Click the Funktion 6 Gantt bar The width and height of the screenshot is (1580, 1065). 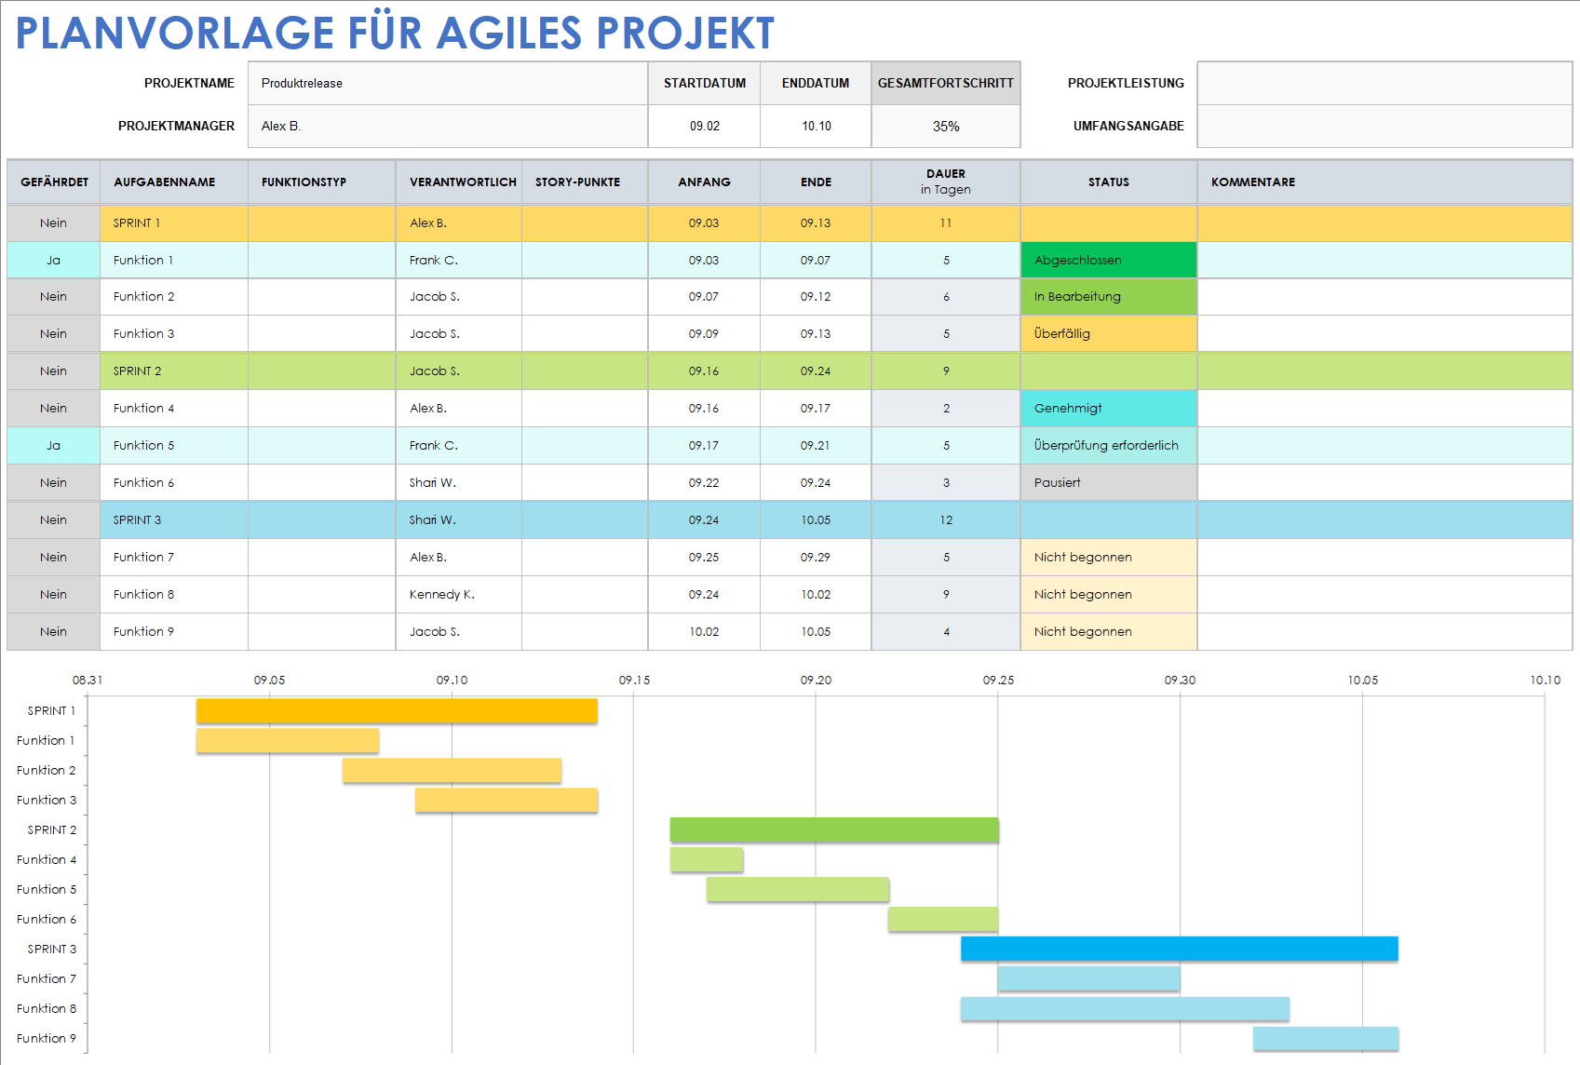pyautogui.click(x=943, y=919)
